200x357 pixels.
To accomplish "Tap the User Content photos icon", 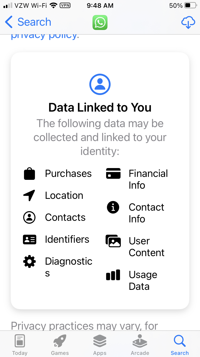I will [x=113, y=241].
